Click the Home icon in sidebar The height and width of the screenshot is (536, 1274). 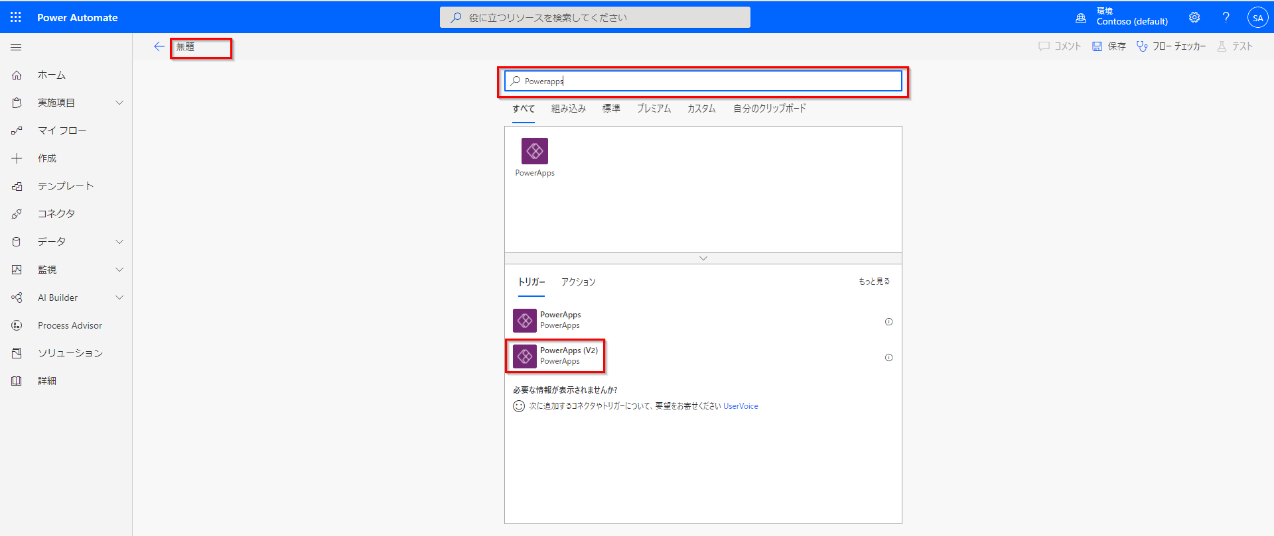point(17,75)
